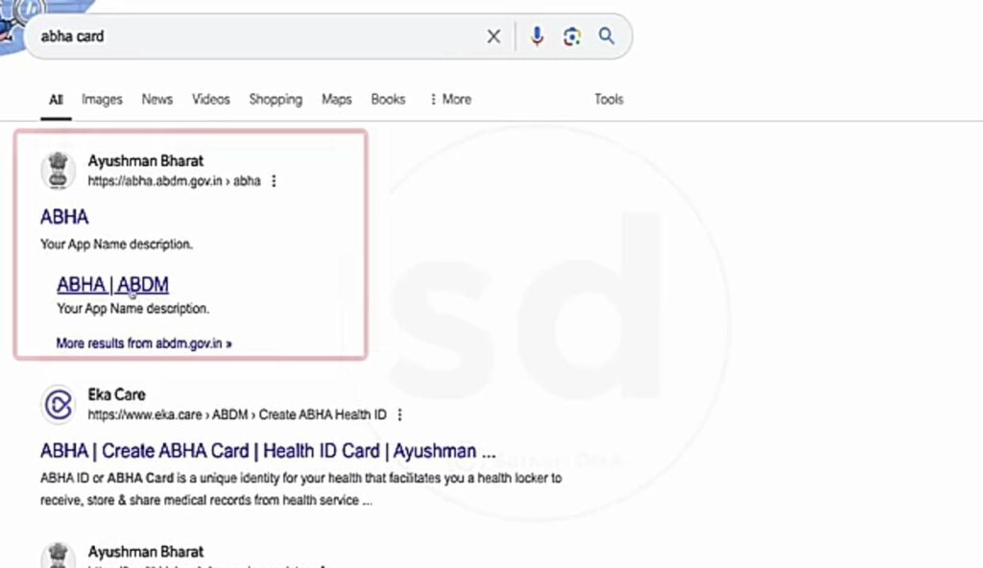Screen dimensions: 983x568
Task: Start voice search with microphone icon
Action: coord(537,36)
